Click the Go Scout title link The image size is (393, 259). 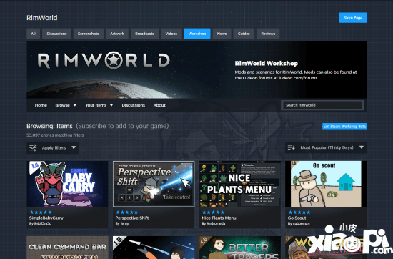[x=297, y=218]
